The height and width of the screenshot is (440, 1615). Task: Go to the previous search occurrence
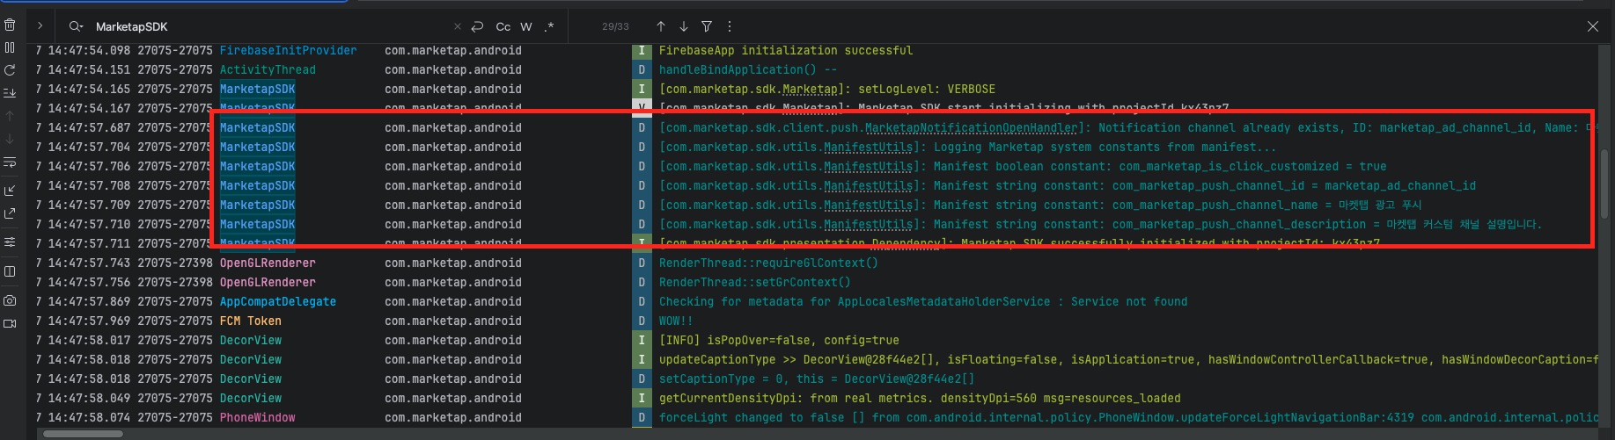click(x=661, y=26)
